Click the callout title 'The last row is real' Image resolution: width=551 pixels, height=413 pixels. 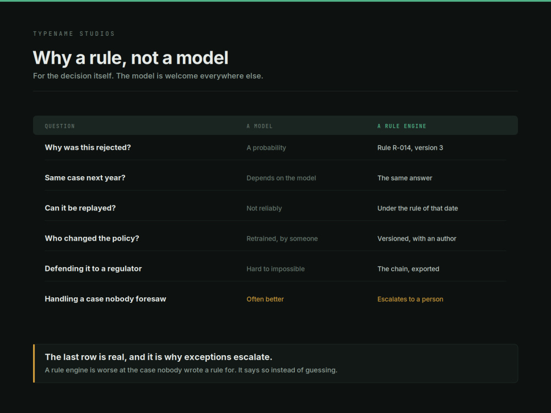[x=159, y=357]
